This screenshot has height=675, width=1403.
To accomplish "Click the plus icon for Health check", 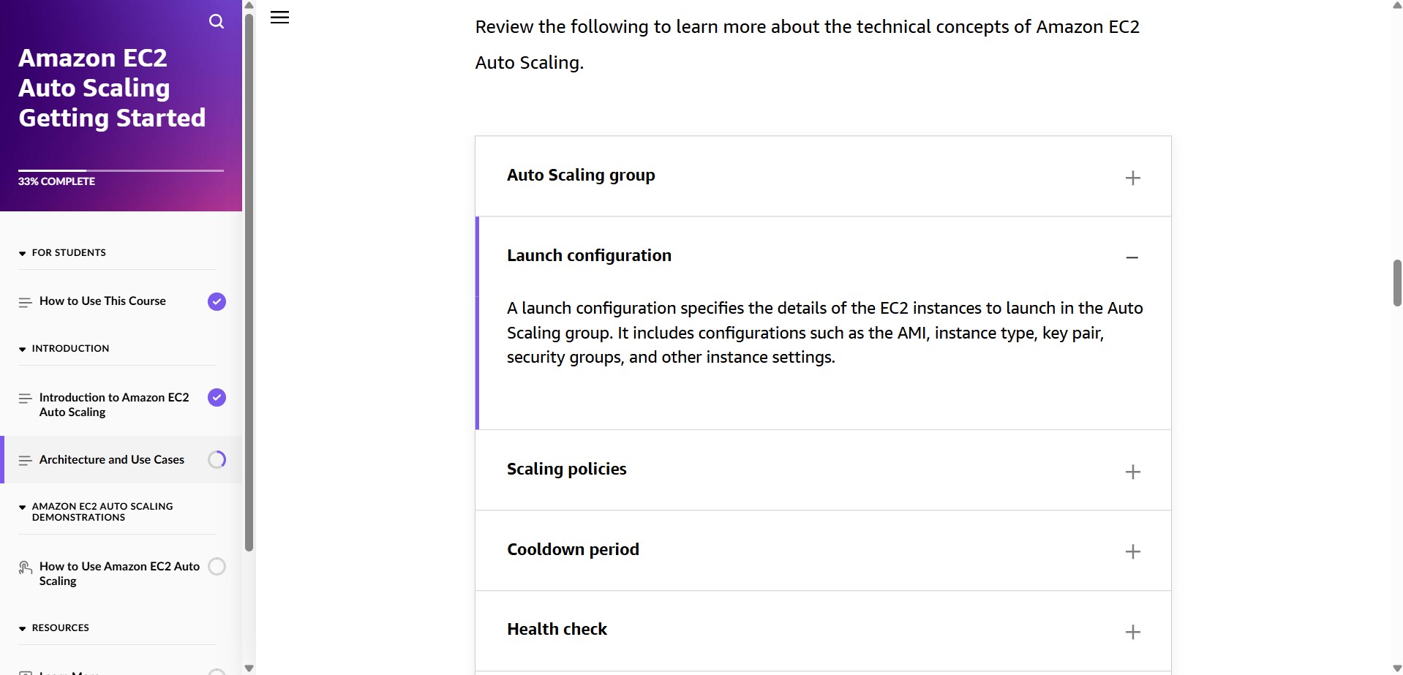I will [x=1132, y=632].
